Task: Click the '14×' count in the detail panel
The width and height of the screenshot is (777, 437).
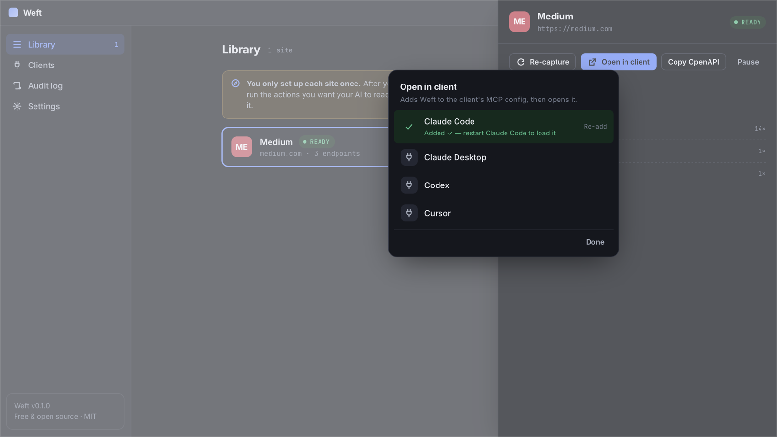Action: (760, 129)
